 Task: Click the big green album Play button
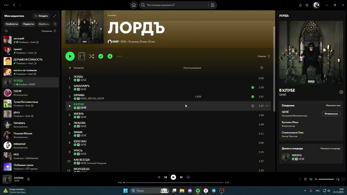click(x=70, y=56)
